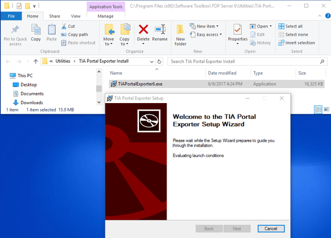Cancel the TIA Portal Exporter setup
331x238 pixels.
pos(271,228)
